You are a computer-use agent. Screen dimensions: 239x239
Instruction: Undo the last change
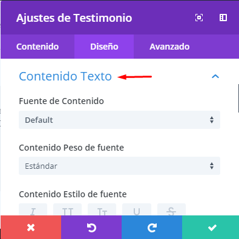pyautogui.click(x=91, y=228)
